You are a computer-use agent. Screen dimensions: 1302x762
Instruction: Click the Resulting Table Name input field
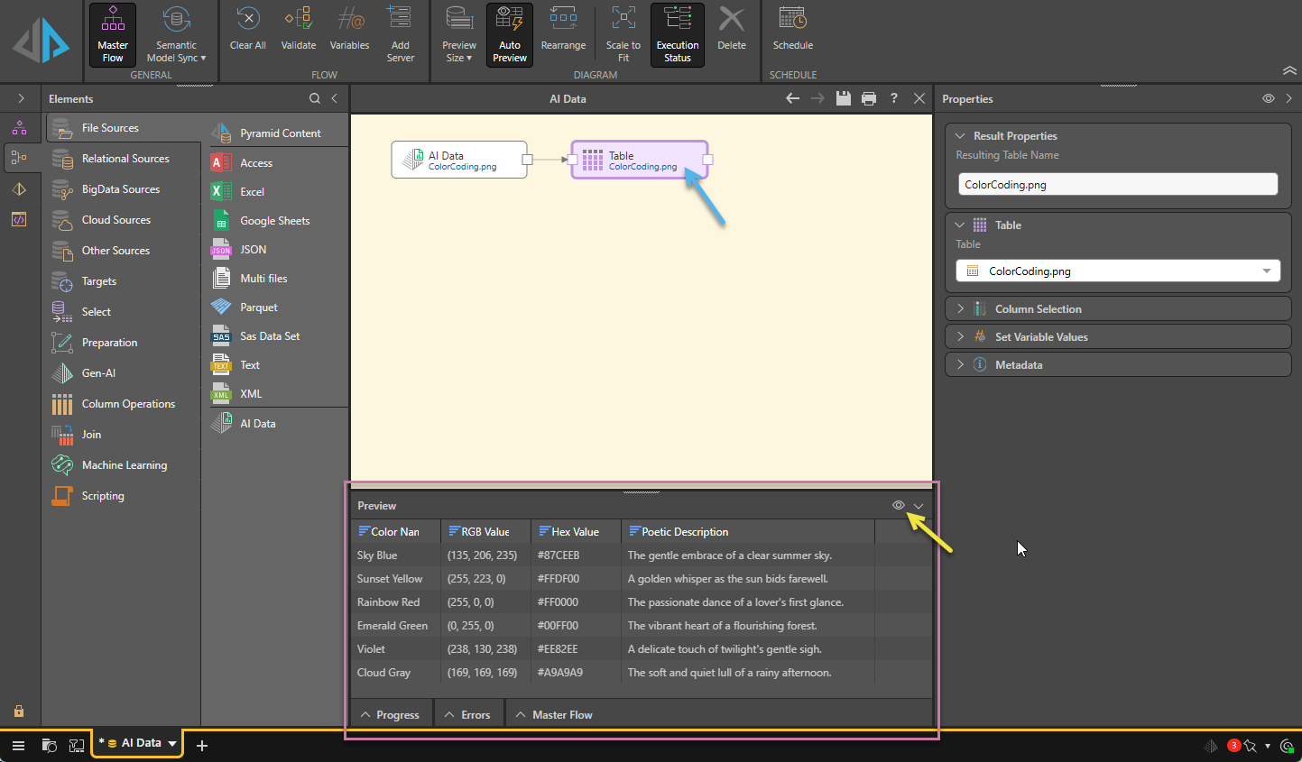(1117, 185)
